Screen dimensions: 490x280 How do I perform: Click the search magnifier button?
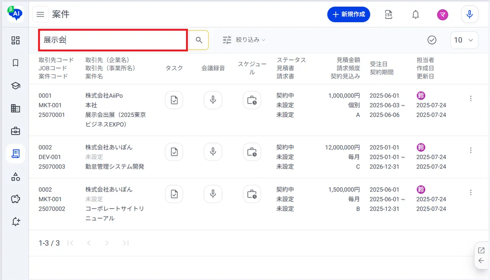(x=199, y=40)
